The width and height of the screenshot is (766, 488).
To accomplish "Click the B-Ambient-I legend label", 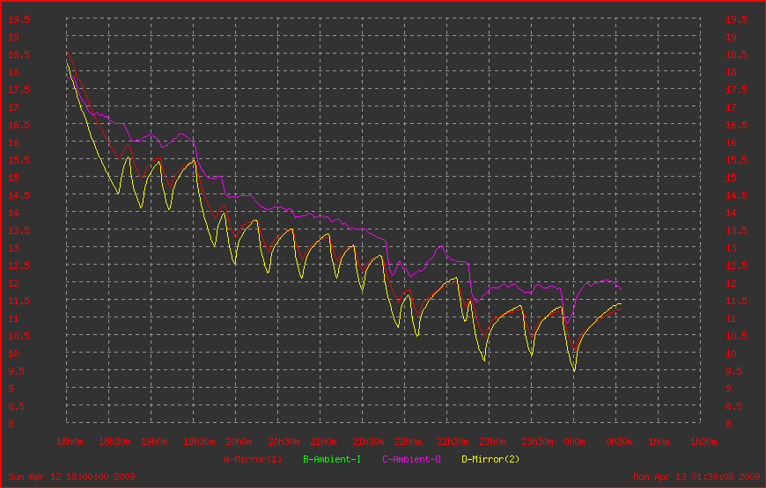I will (332, 459).
